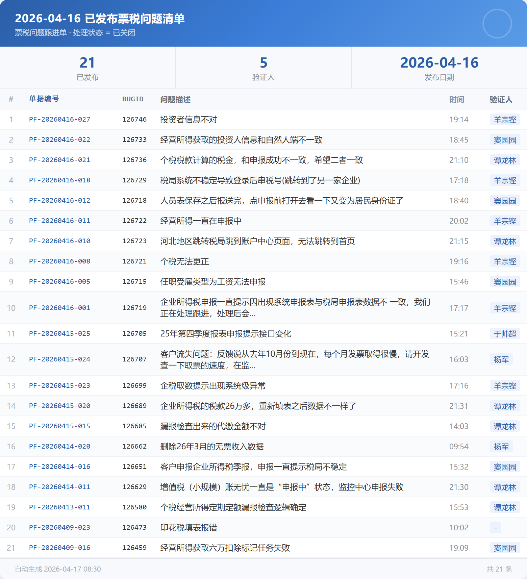527x579 pixels.
Task: Click the page title 已发布票税问题清单
Action: coord(134,19)
